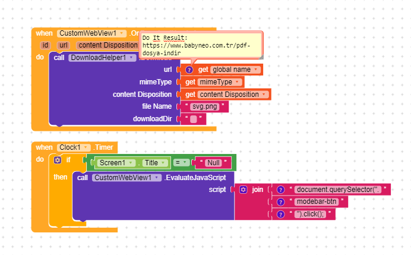Screen dimensions: 411x255
Task: Click the comment icon on the get global name block
Action: (189, 70)
